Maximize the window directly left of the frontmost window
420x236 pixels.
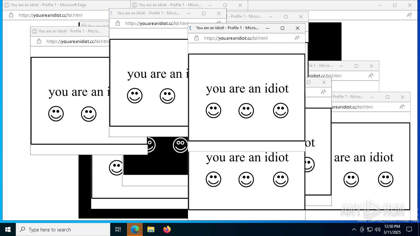tap(204, 13)
